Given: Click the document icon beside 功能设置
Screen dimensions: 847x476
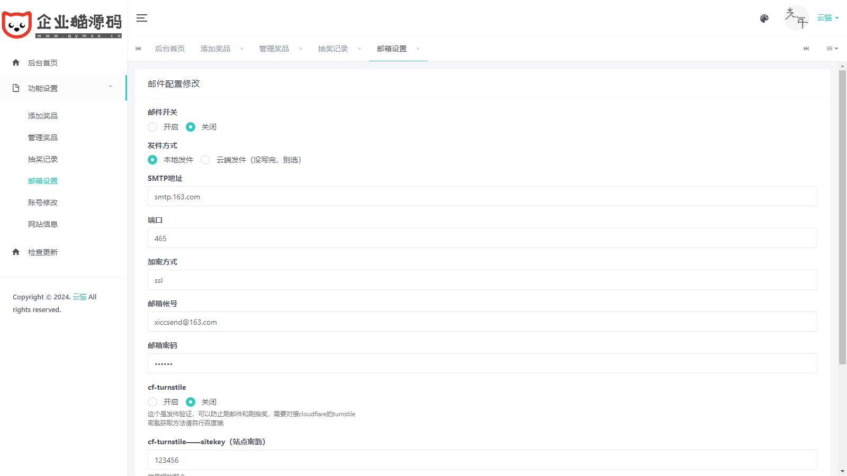Looking at the screenshot, I should coord(16,88).
